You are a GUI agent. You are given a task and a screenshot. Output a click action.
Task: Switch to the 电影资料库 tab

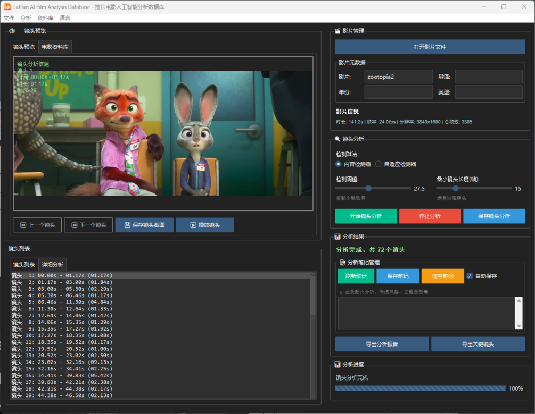[55, 47]
